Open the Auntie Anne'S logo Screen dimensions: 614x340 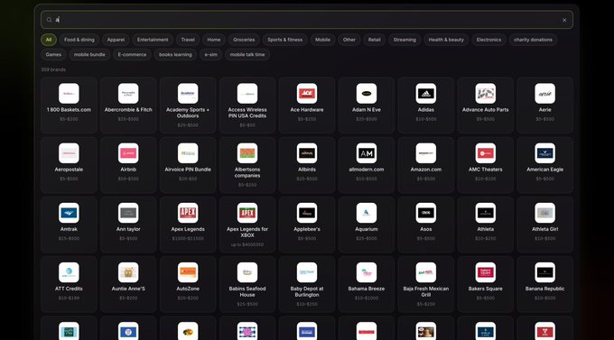coord(128,272)
